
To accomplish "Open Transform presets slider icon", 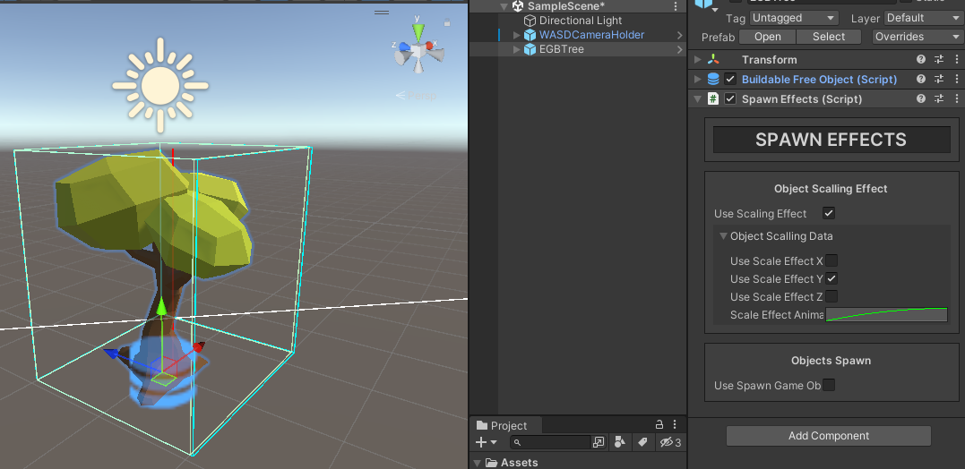I will (x=938, y=60).
